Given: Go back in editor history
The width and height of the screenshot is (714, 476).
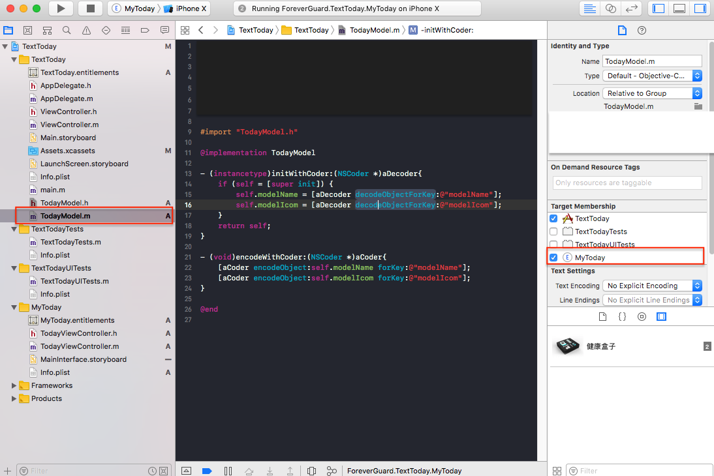Looking at the screenshot, I should point(201,30).
